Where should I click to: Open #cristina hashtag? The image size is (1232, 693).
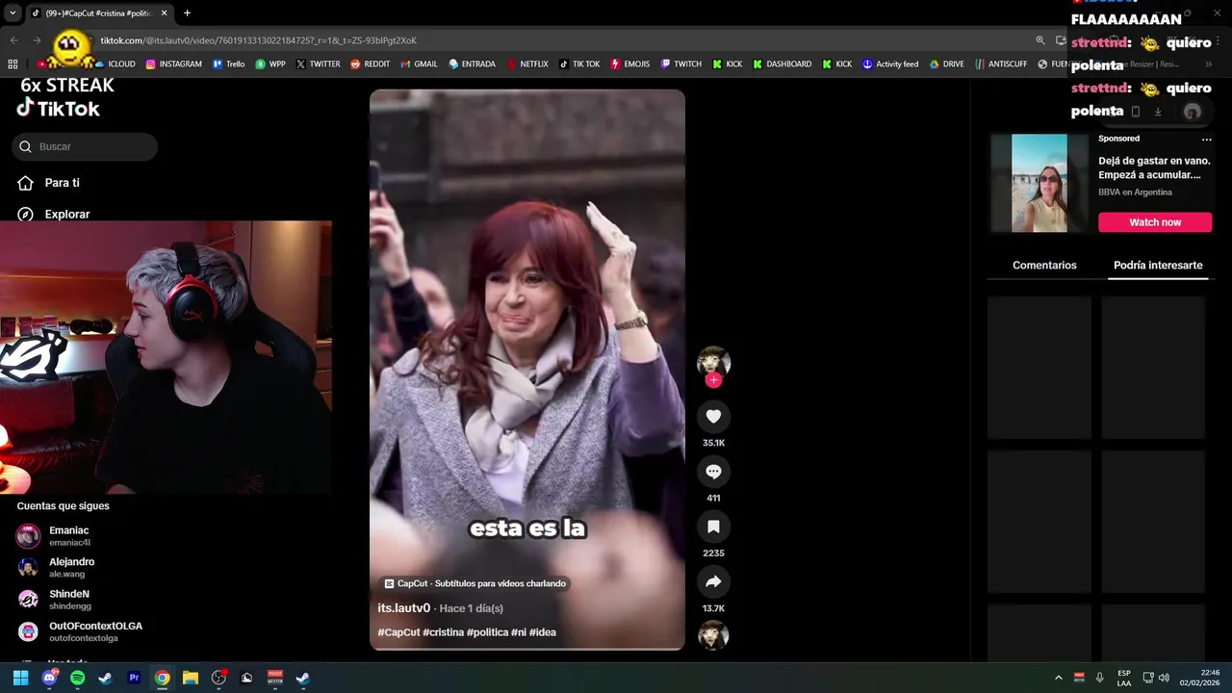[x=443, y=632]
